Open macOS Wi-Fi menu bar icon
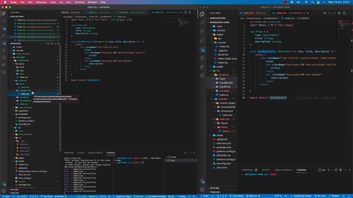The image size is (353, 198). click(x=306, y=2)
